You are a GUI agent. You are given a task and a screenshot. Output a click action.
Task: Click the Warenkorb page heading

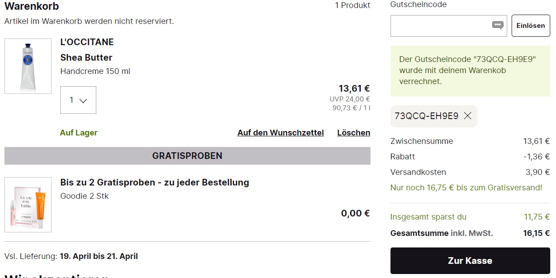click(x=32, y=6)
